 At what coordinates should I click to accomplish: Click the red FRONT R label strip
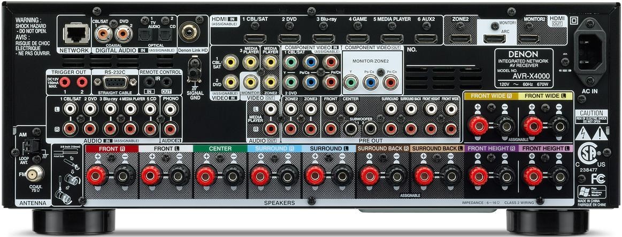111,149
